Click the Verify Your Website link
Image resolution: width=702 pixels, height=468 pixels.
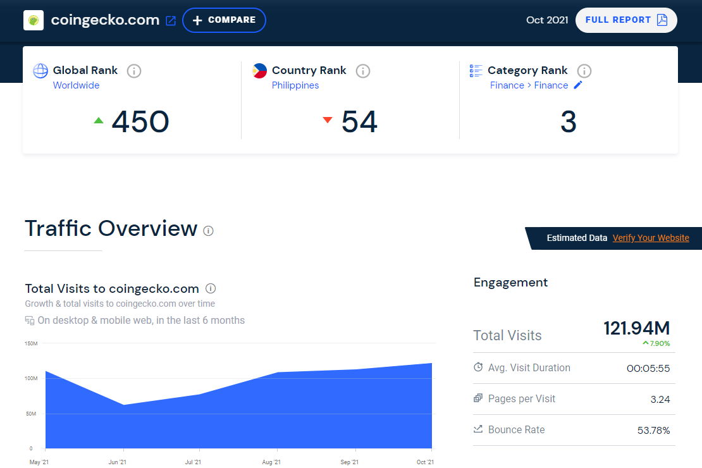click(x=650, y=238)
